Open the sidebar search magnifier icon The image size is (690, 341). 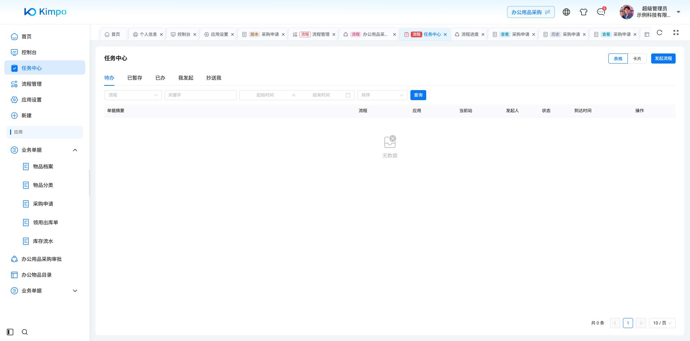(25, 332)
